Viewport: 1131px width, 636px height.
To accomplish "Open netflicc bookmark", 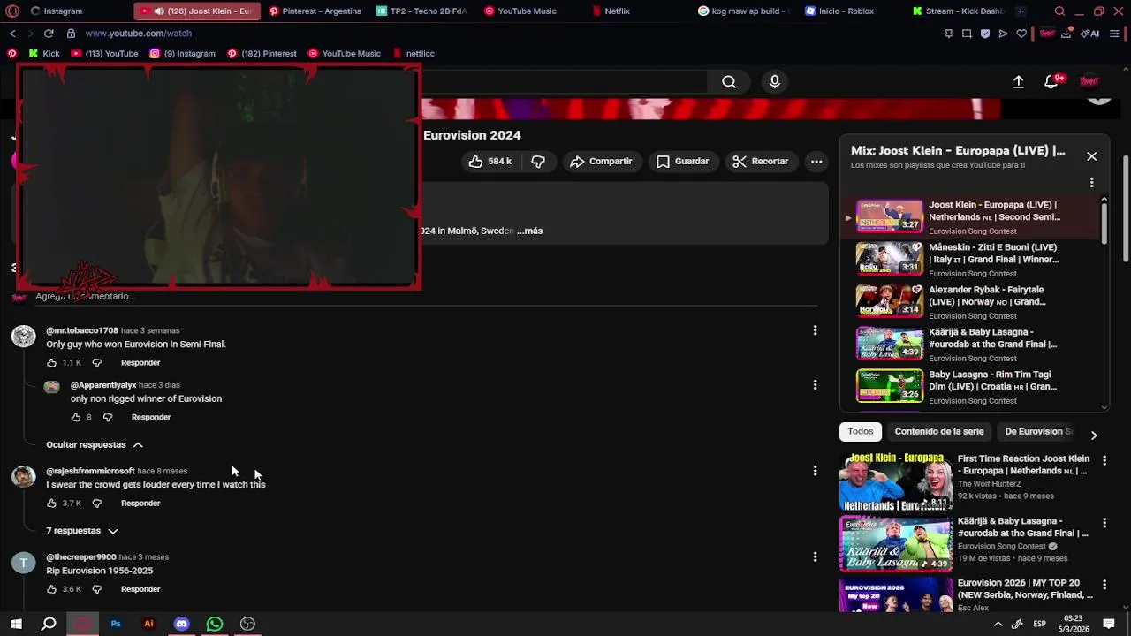I will coord(414,53).
